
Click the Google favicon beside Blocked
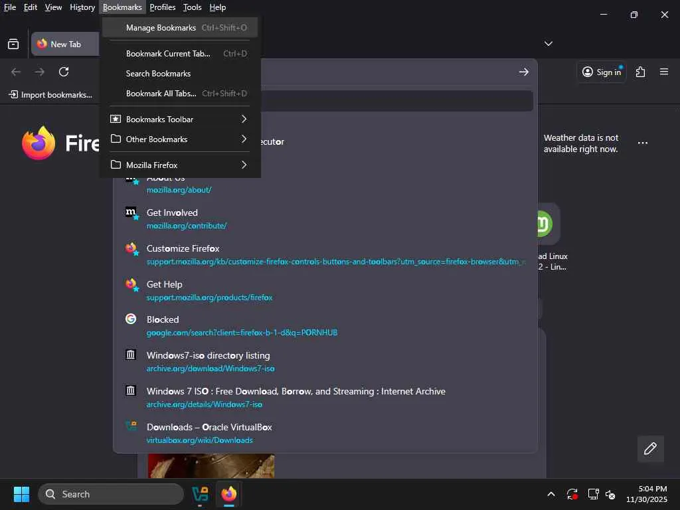point(131,319)
